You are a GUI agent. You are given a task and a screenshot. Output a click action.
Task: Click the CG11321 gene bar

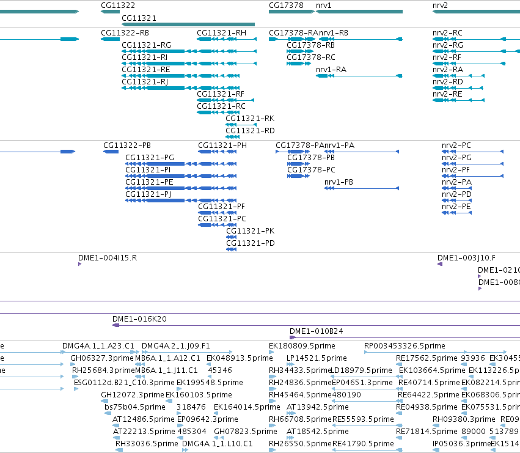(x=188, y=24)
